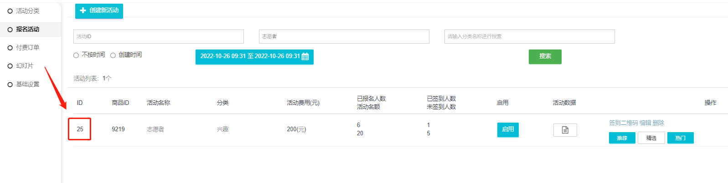Click the 志愿者 activity name cell

(155, 129)
